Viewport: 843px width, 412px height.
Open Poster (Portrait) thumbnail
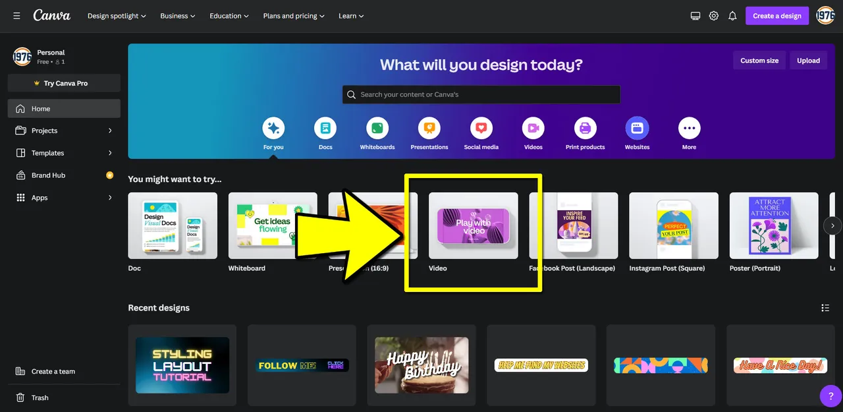(x=774, y=225)
